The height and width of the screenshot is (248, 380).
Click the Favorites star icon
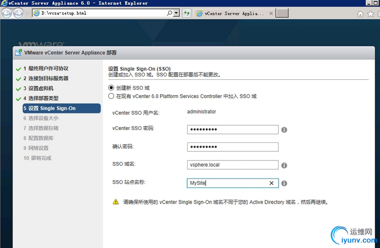[x=370, y=14]
